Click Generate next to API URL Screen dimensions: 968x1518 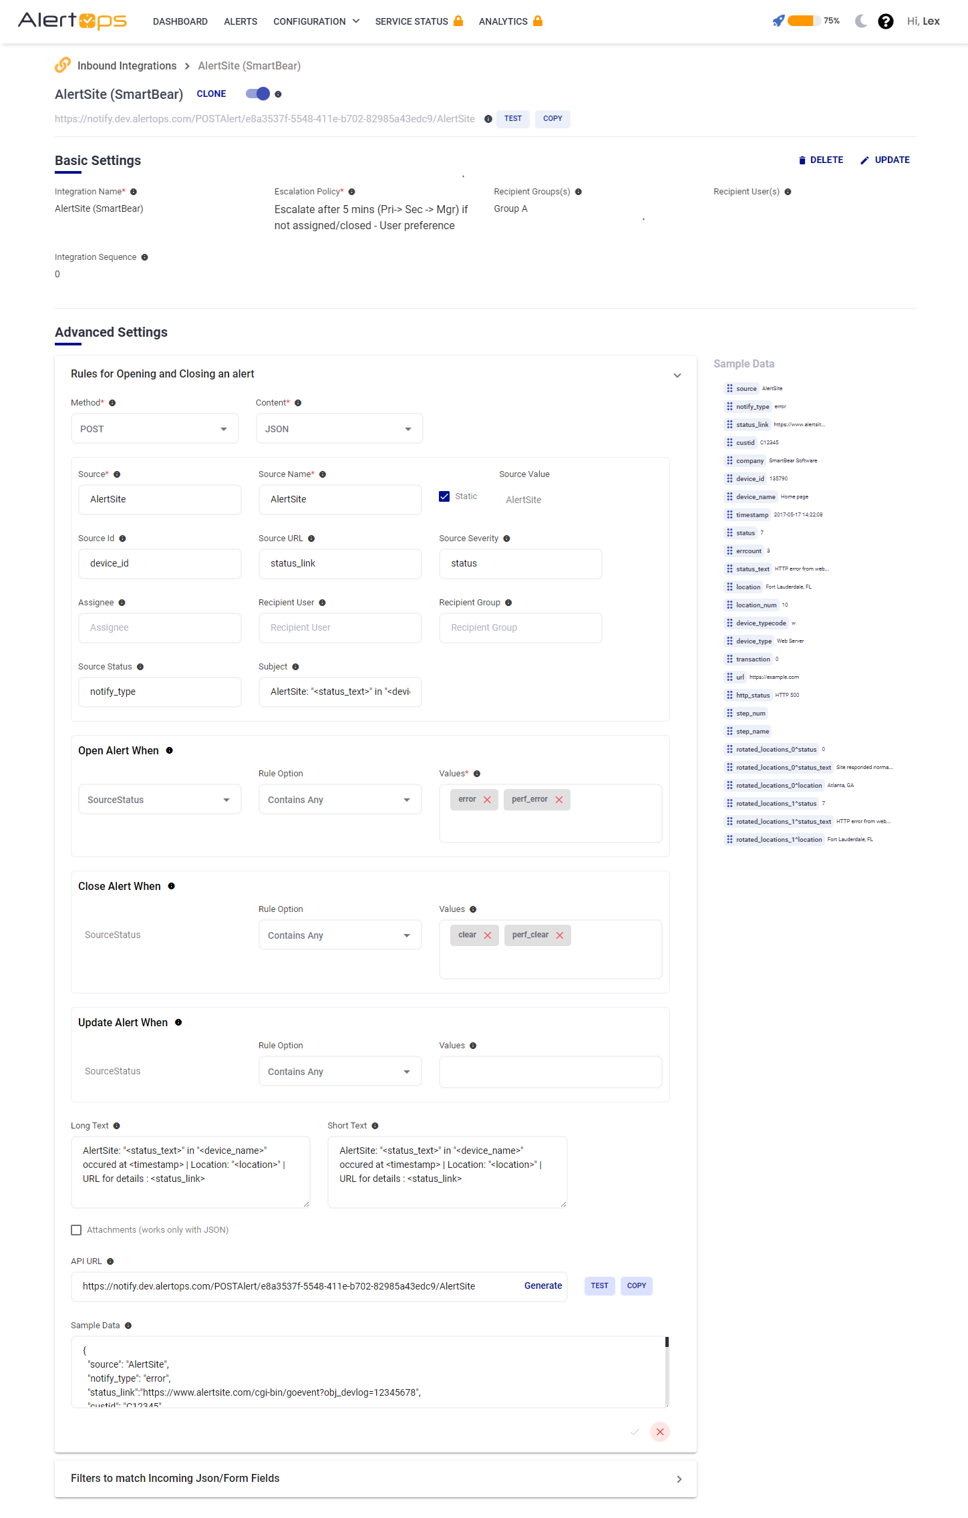[542, 1286]
